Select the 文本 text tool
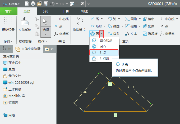Screen dimensions: 180x124 tap(131, 34)
